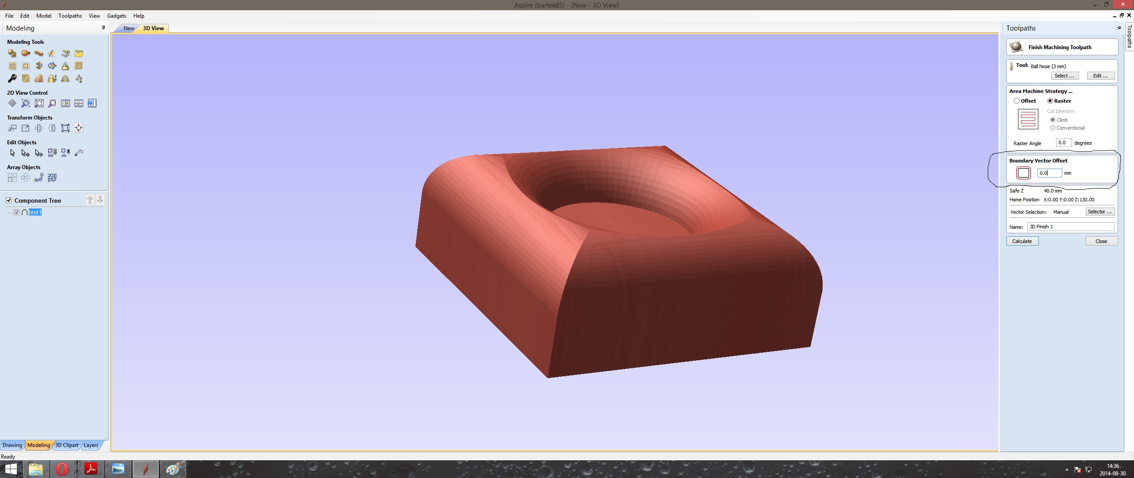
Task: Open the Model menu
Action: point(43,15)
